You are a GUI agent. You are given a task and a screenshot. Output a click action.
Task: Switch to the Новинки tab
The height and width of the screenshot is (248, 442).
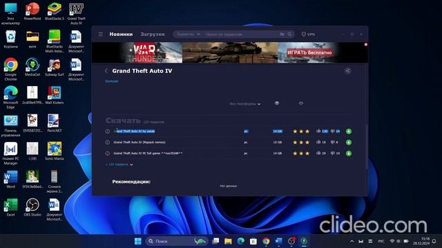[x=121, y=34]
